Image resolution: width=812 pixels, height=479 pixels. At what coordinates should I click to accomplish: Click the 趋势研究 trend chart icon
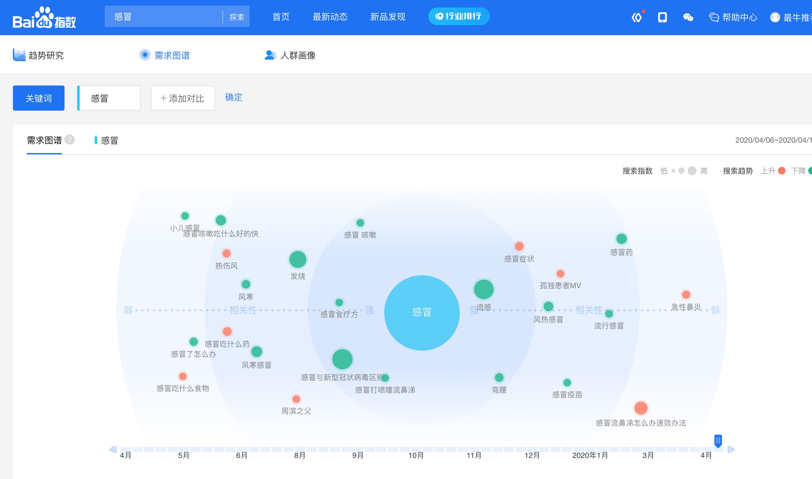coord(19,55)
